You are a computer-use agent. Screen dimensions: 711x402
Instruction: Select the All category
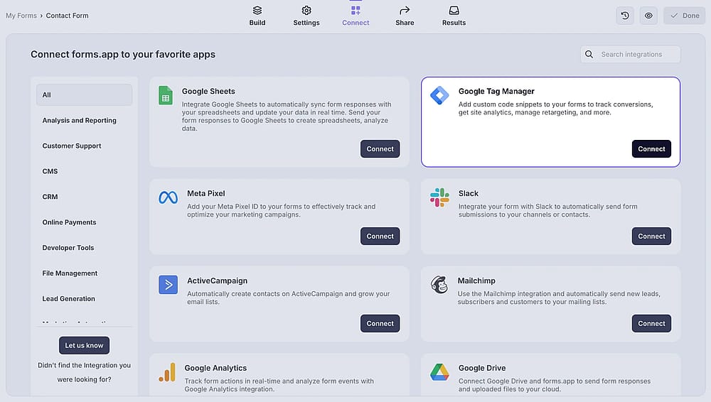coord(84,94)
